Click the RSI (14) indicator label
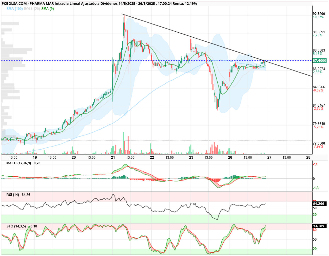Screen dimensions: 329x256 [13, 195]
